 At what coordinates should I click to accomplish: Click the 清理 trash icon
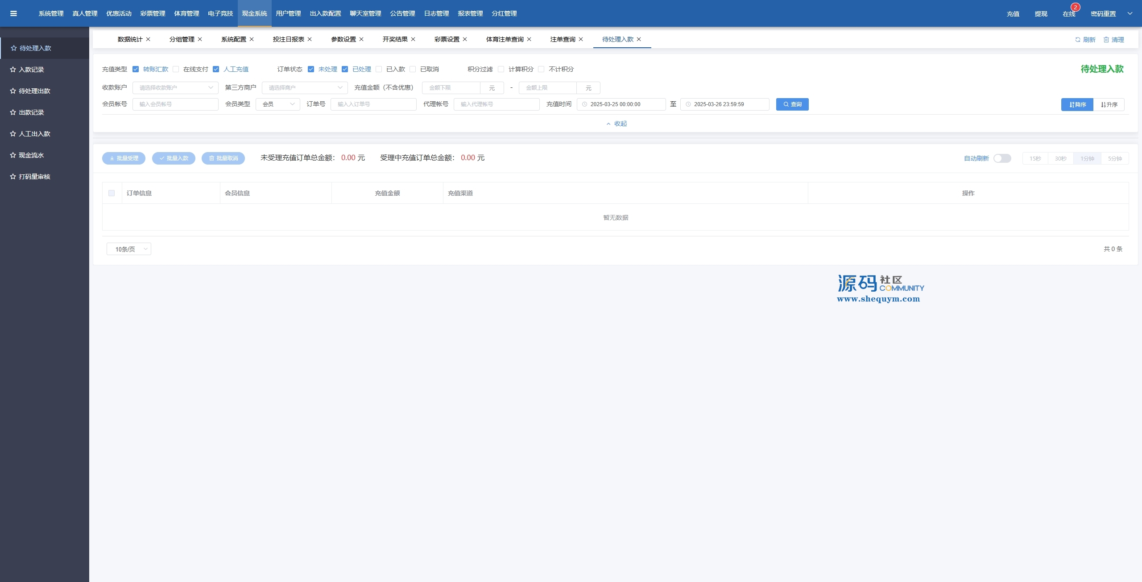(x=1106, y=40)
